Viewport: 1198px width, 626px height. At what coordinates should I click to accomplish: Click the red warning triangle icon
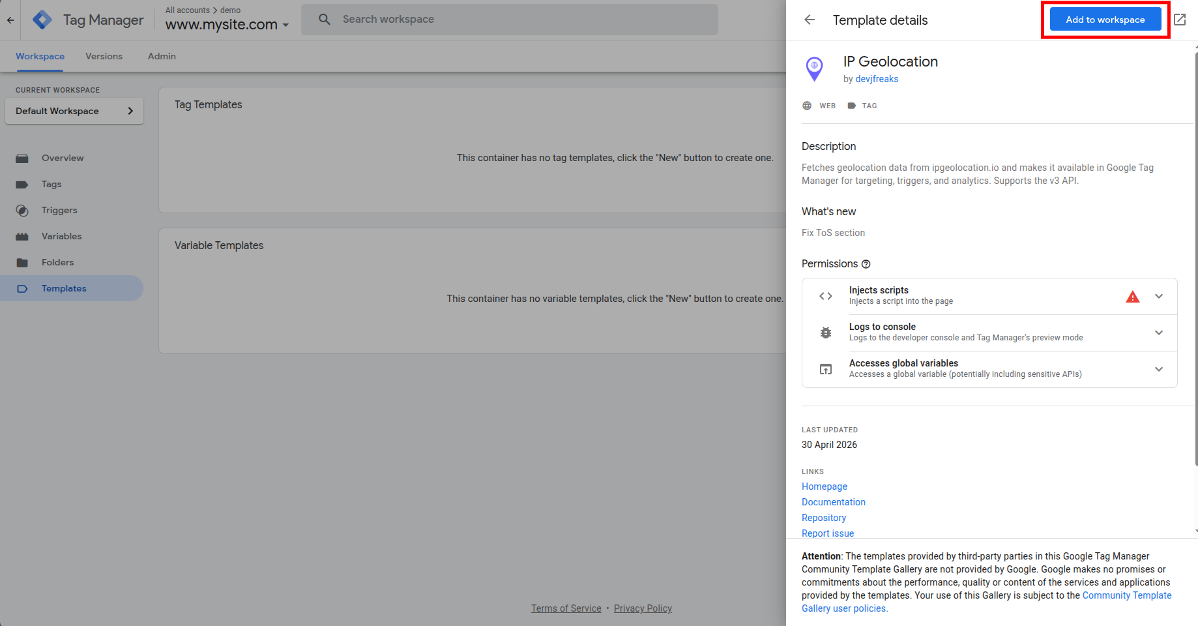1133,297
